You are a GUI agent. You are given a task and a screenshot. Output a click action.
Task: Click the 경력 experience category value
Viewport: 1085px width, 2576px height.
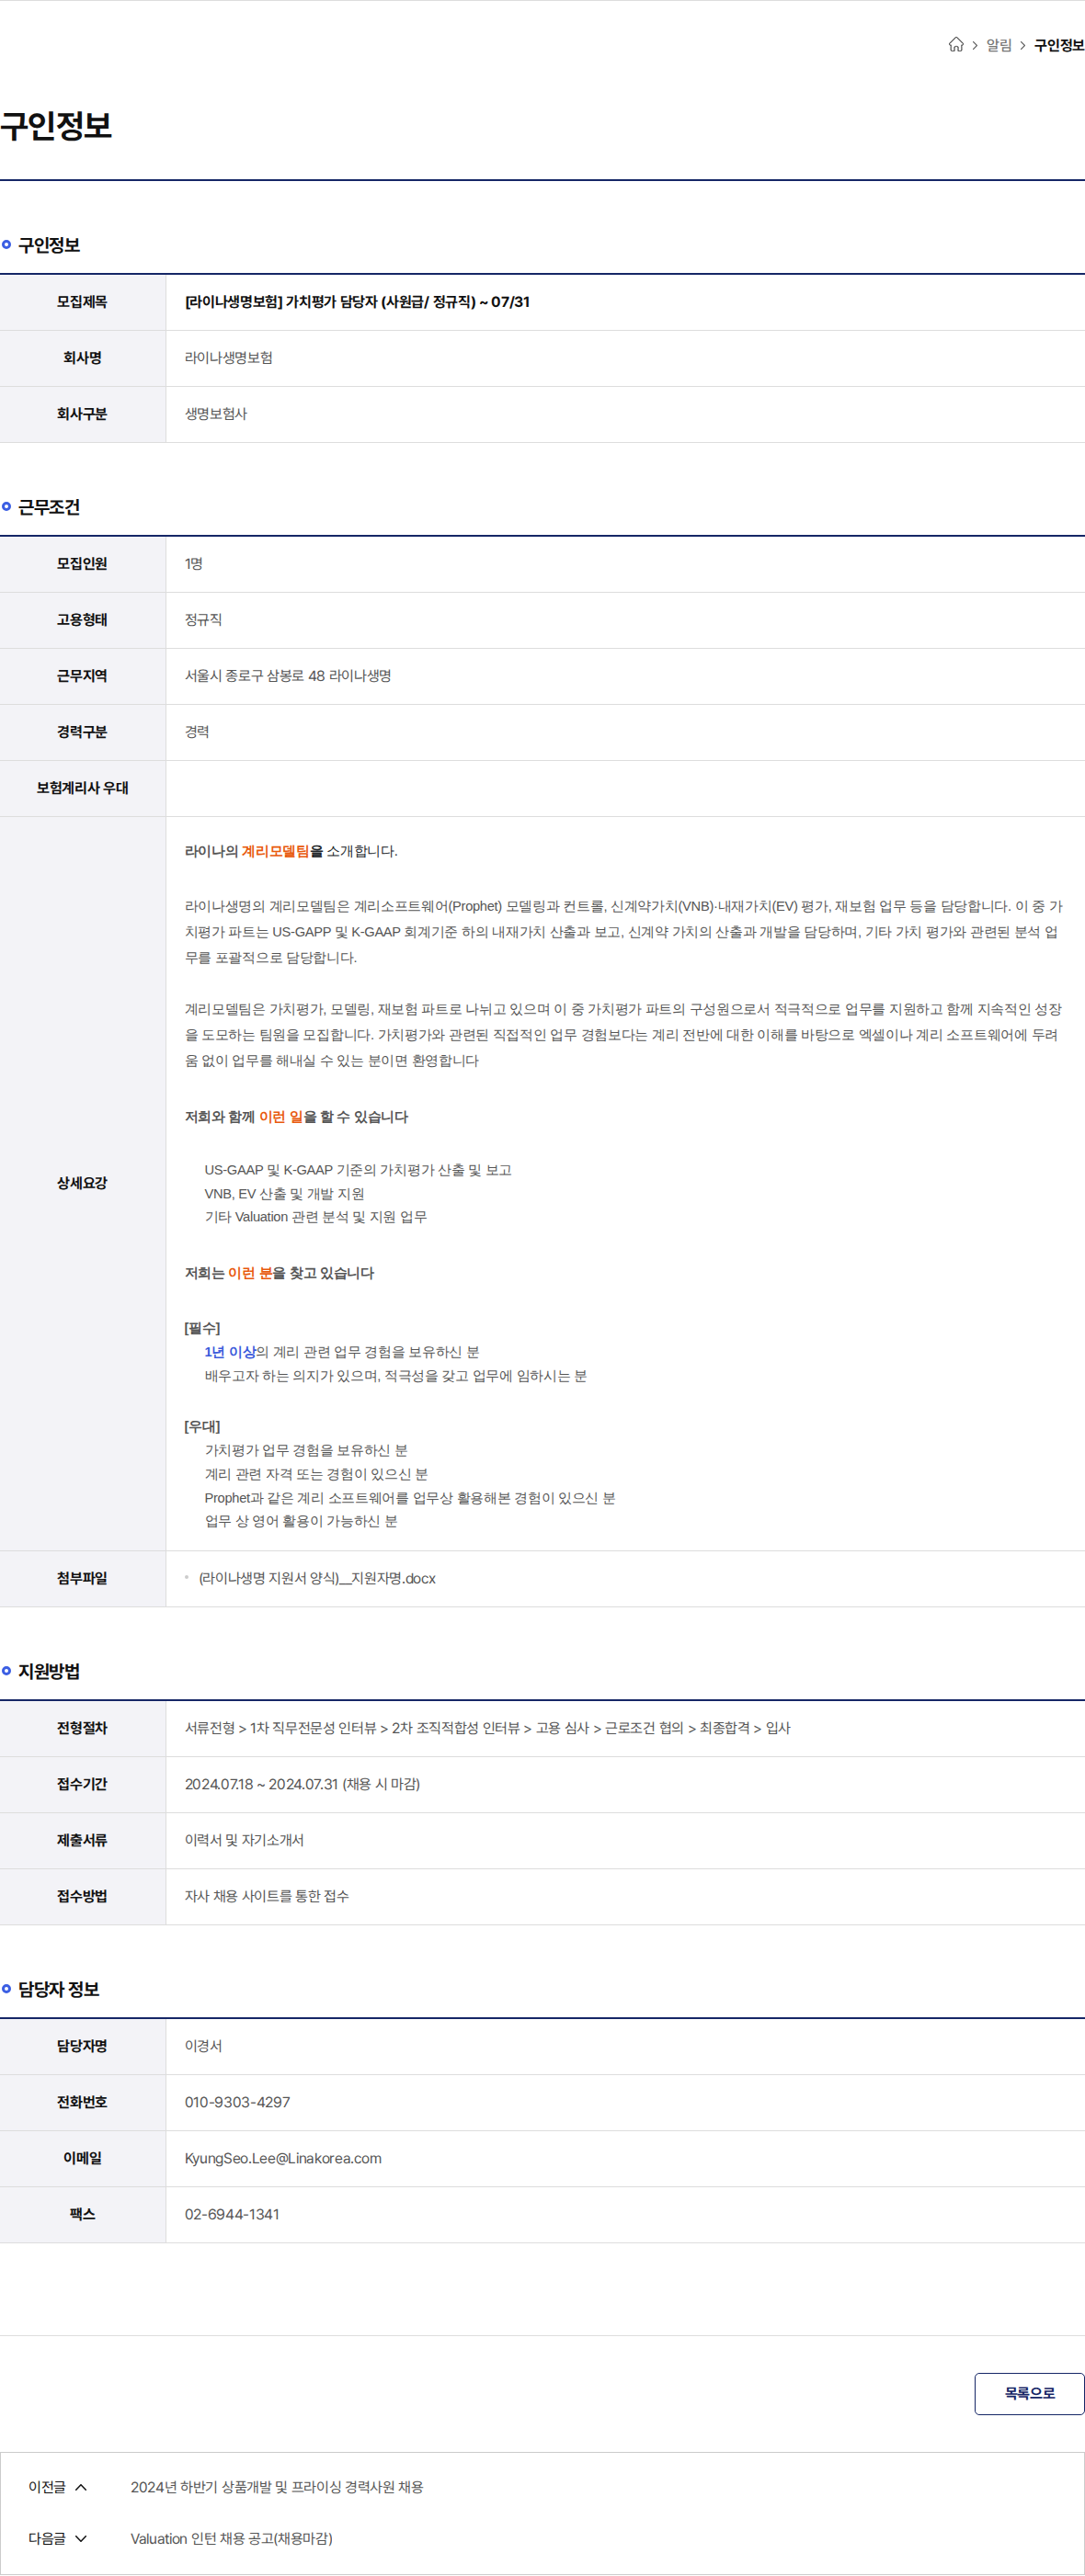tap(197, 732)
